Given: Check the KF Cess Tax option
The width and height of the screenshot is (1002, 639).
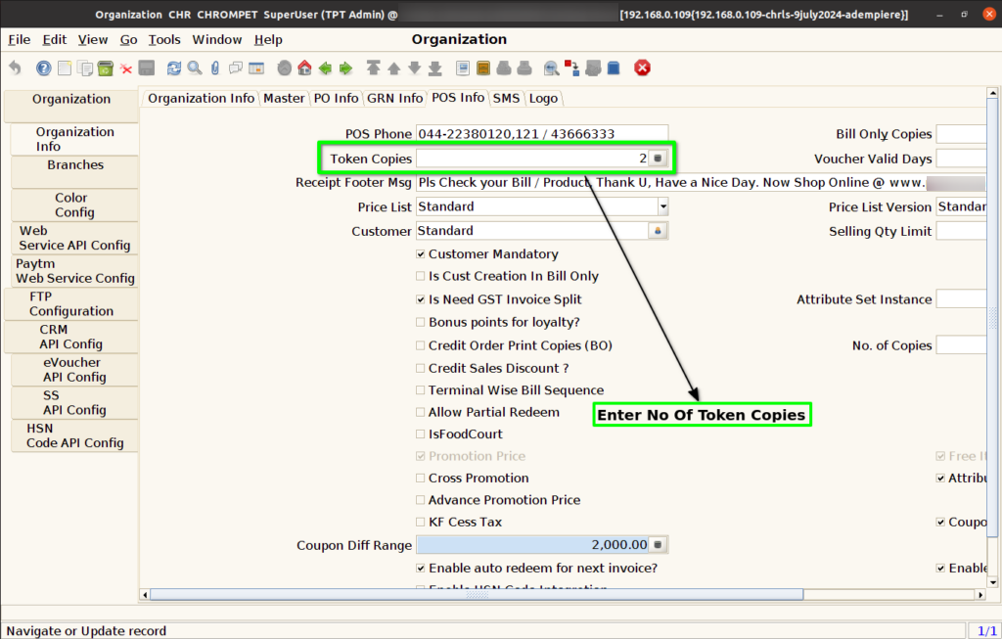Looking at the screenshot, I should pos(421,523).
